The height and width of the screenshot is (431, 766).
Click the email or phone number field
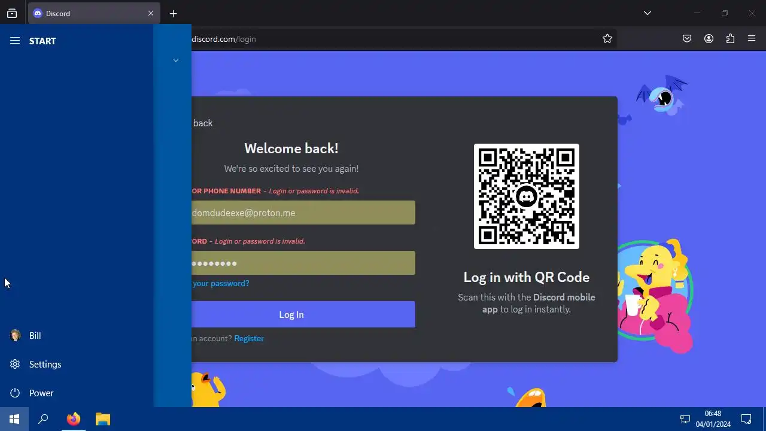pos(303,213)
